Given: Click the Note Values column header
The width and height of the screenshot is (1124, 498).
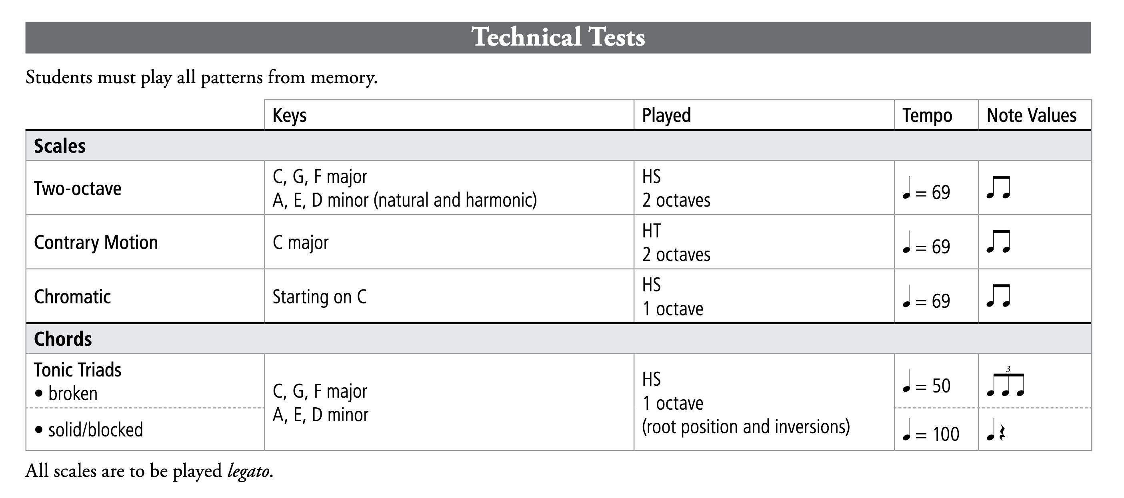Looking at the screenshot, I should tap(1032, 116).
